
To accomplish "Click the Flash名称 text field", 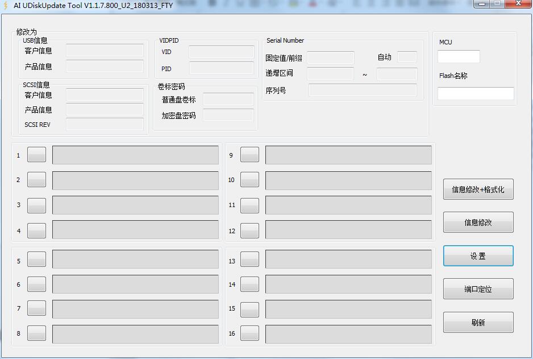I will (476, 94).
